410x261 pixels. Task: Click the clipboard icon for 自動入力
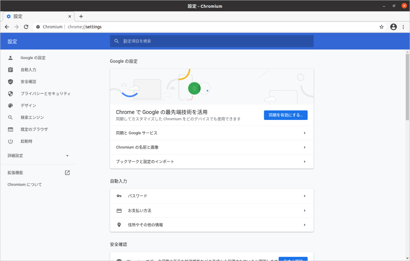pos(10,70)
